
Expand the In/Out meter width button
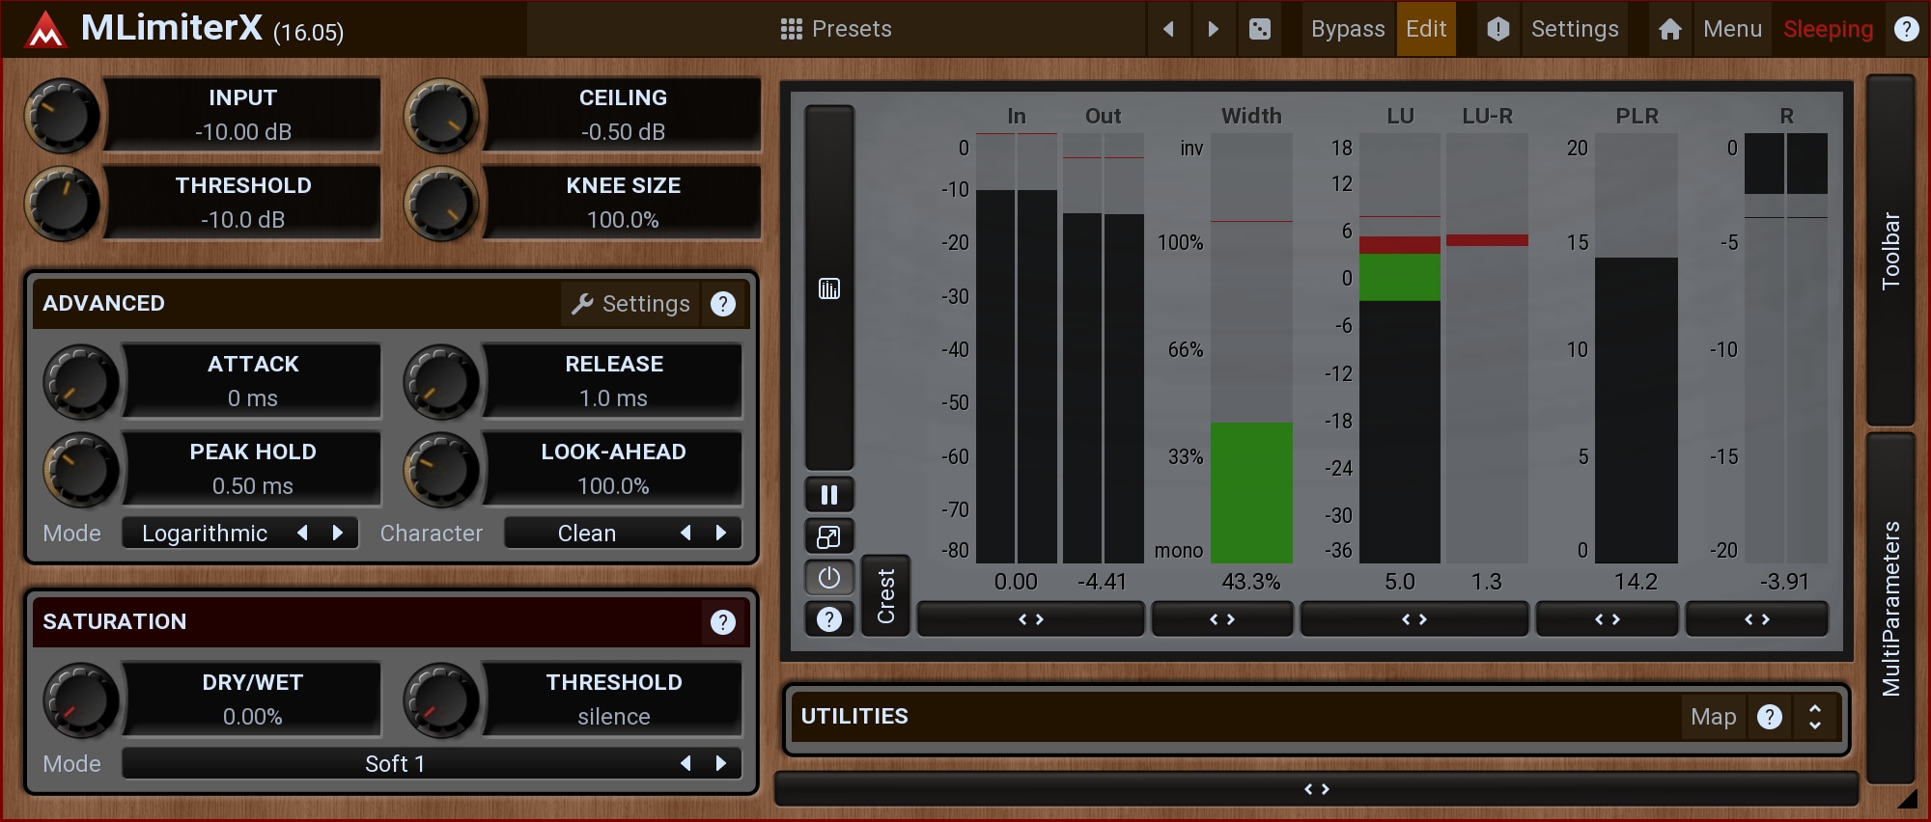point(1031,619)
